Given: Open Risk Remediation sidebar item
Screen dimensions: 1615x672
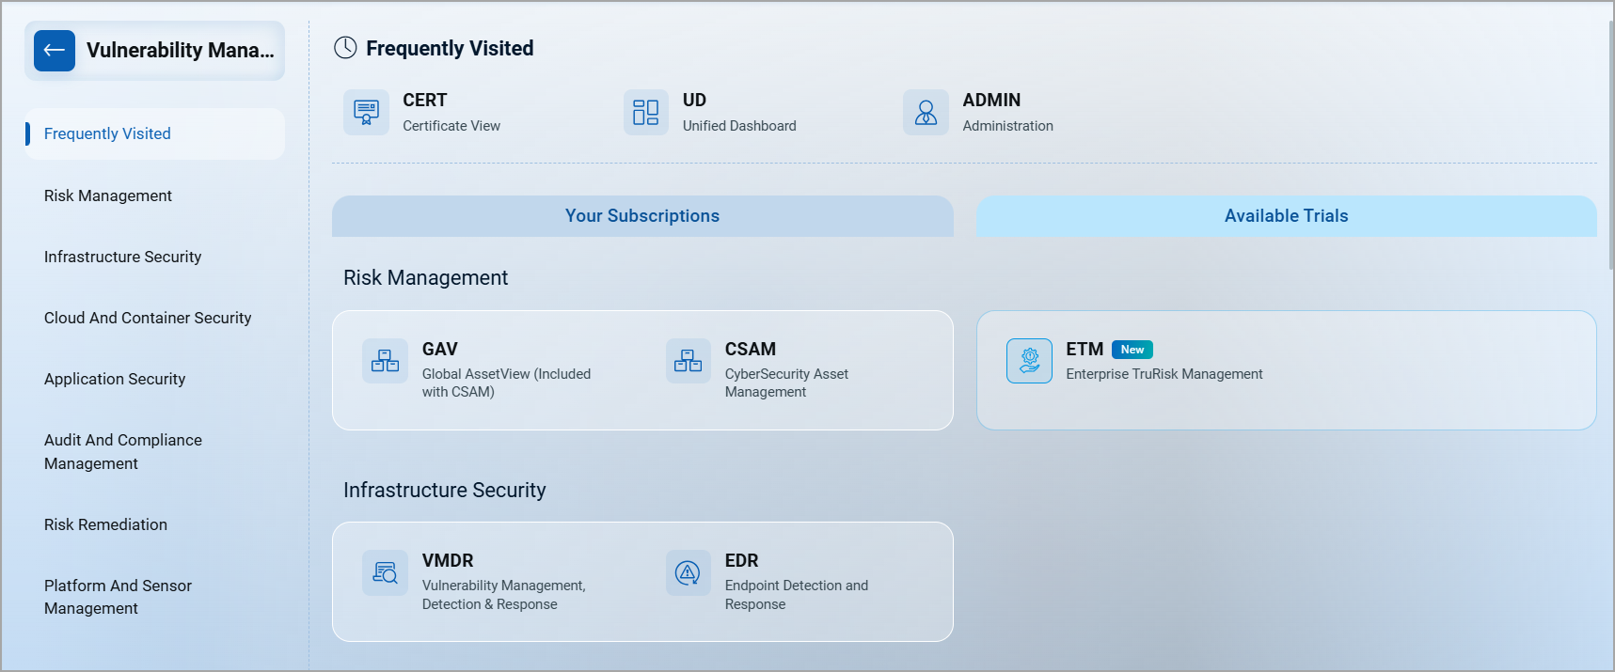Looking at the screenshot, I should pos(105,524).
